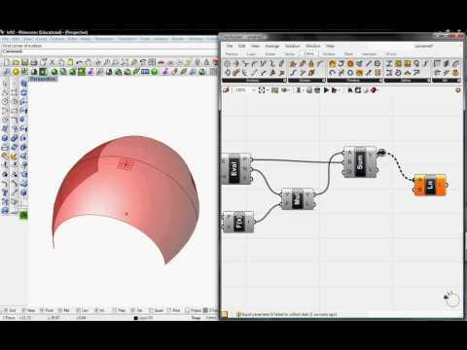Select the Eval component on the canvas

point(237,168)
